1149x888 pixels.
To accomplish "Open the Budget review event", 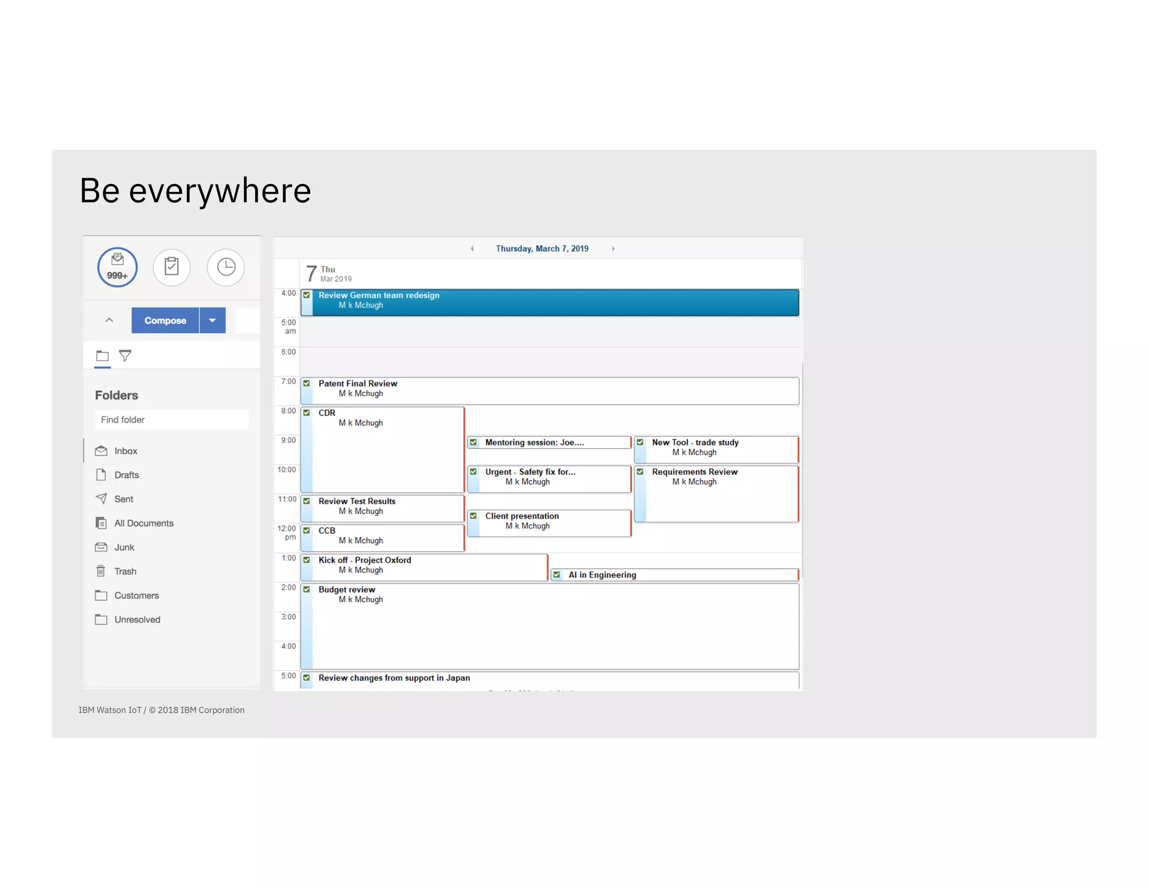I will click(550, 626).
